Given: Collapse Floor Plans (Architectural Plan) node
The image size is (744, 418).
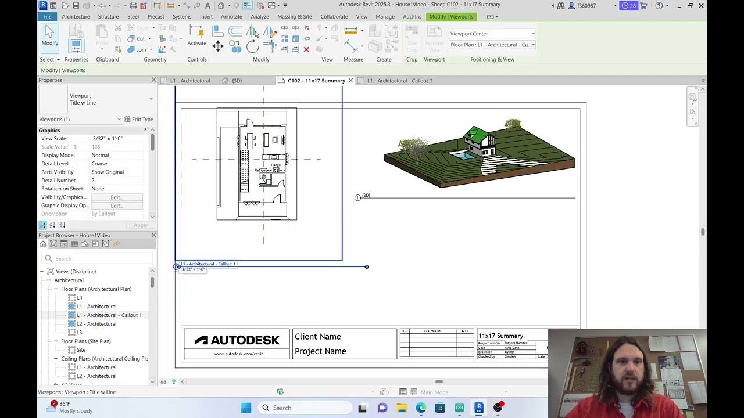Looking at the screenshot, I should click(56, 289).
